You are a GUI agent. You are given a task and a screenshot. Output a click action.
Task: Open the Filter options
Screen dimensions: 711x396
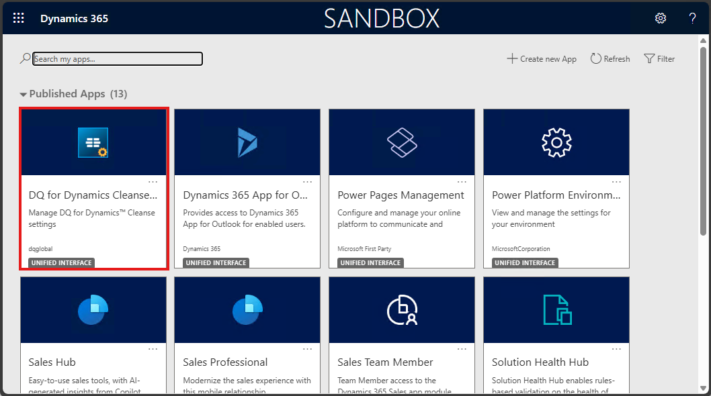coord(659,59)
